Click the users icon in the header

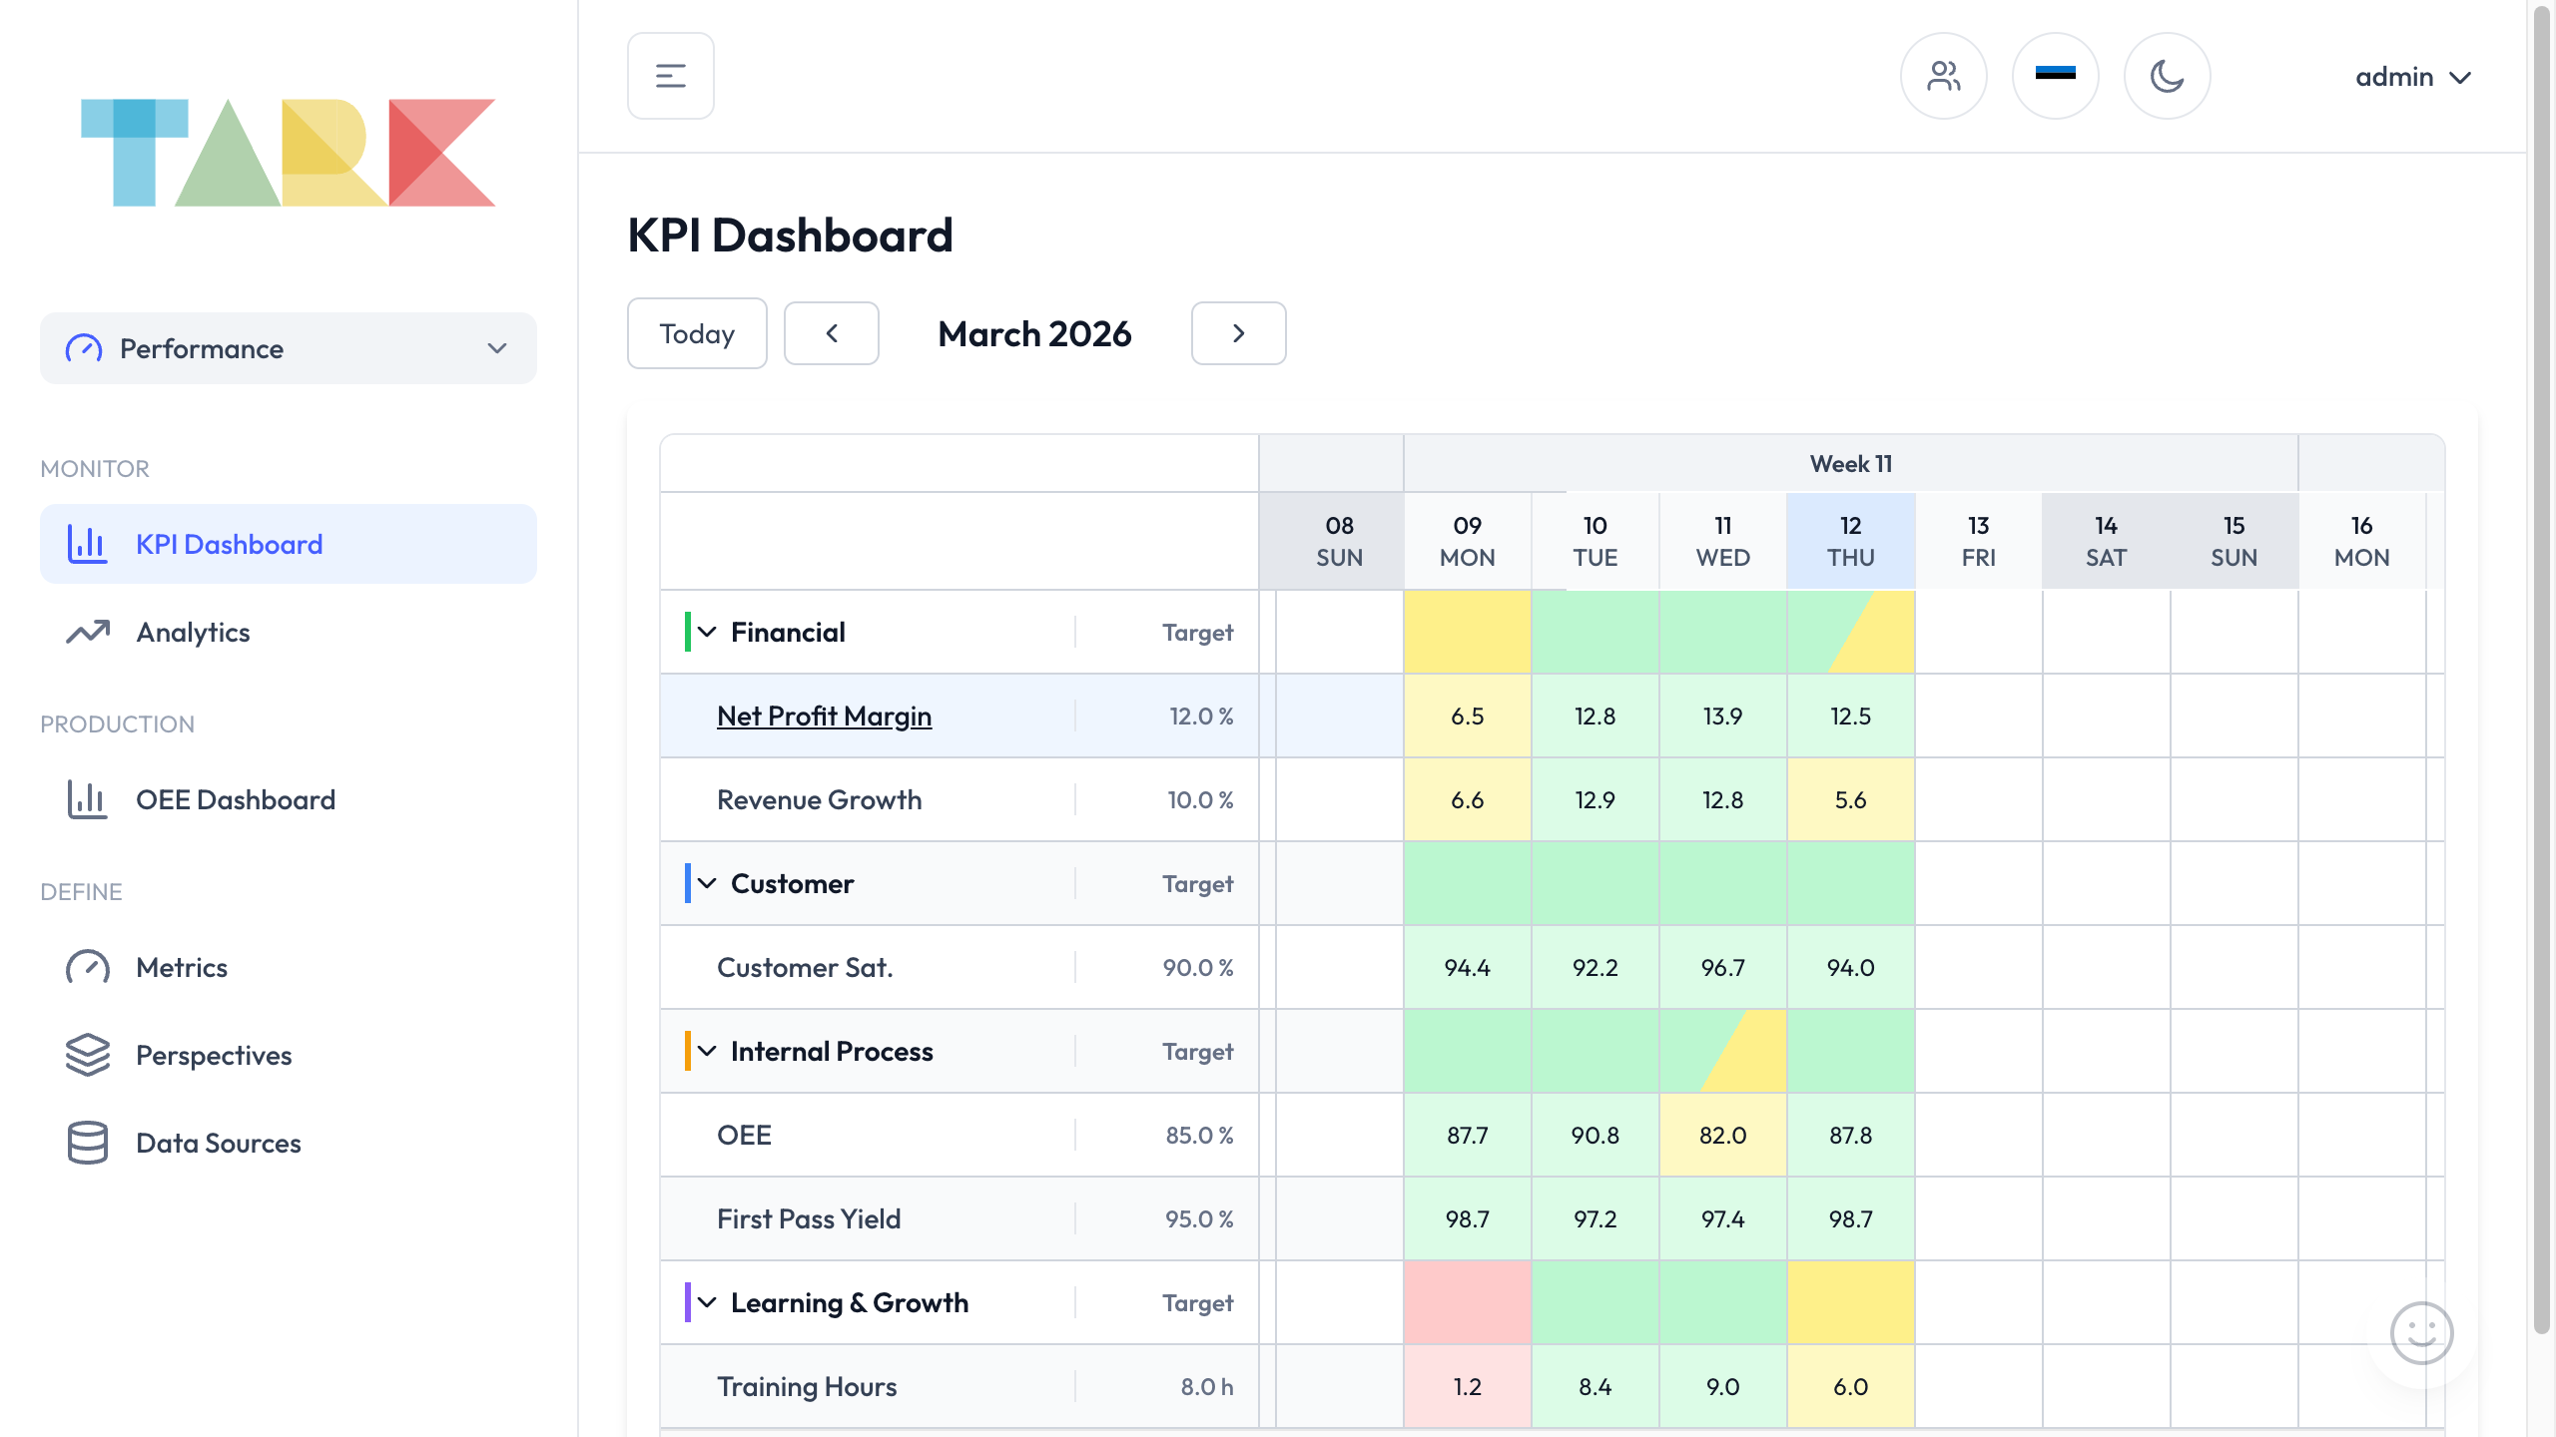point(1943,75)
